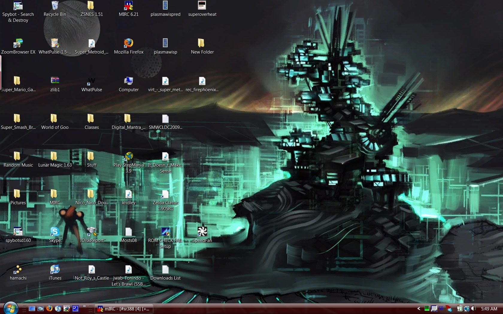Viewport: 503px width, 314px height.
Task: Select the iTunes desktop shortcut
Action: [55, 269]
